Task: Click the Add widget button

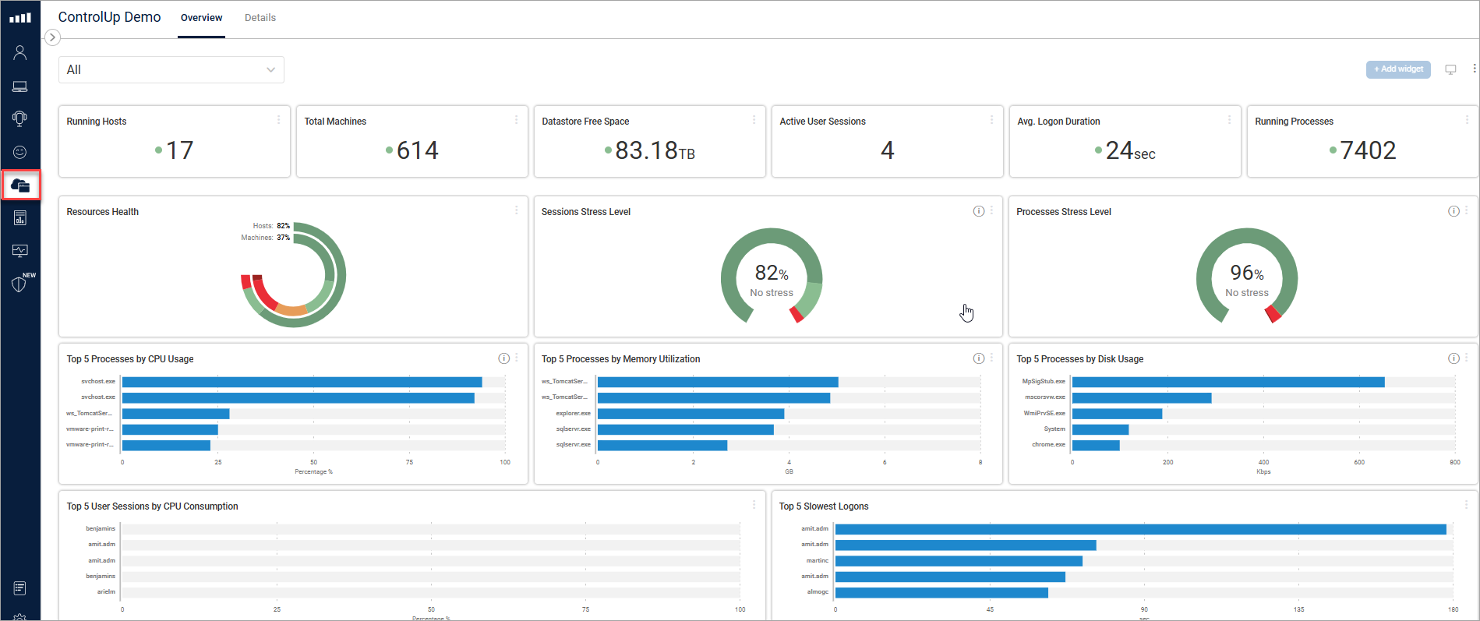Action: [1398, 69]
